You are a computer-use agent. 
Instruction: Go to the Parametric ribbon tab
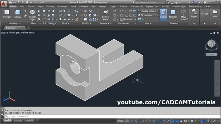coord(62,7)
